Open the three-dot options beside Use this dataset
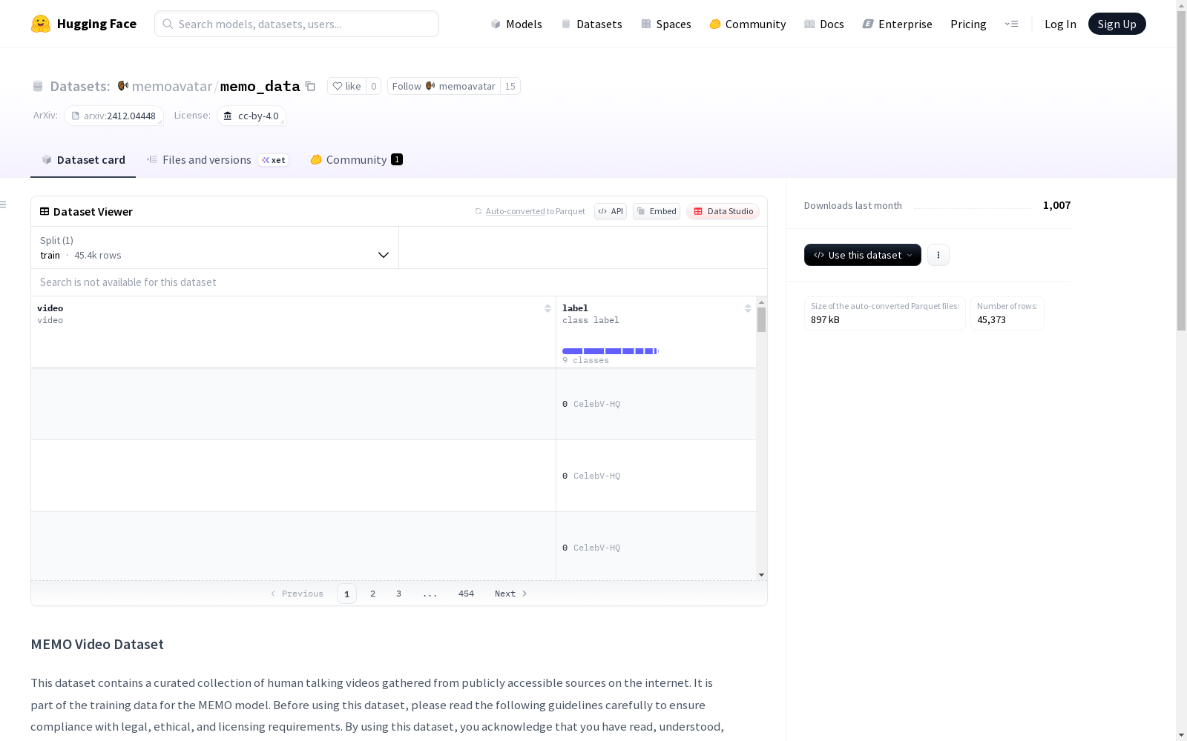 [938, 255]
